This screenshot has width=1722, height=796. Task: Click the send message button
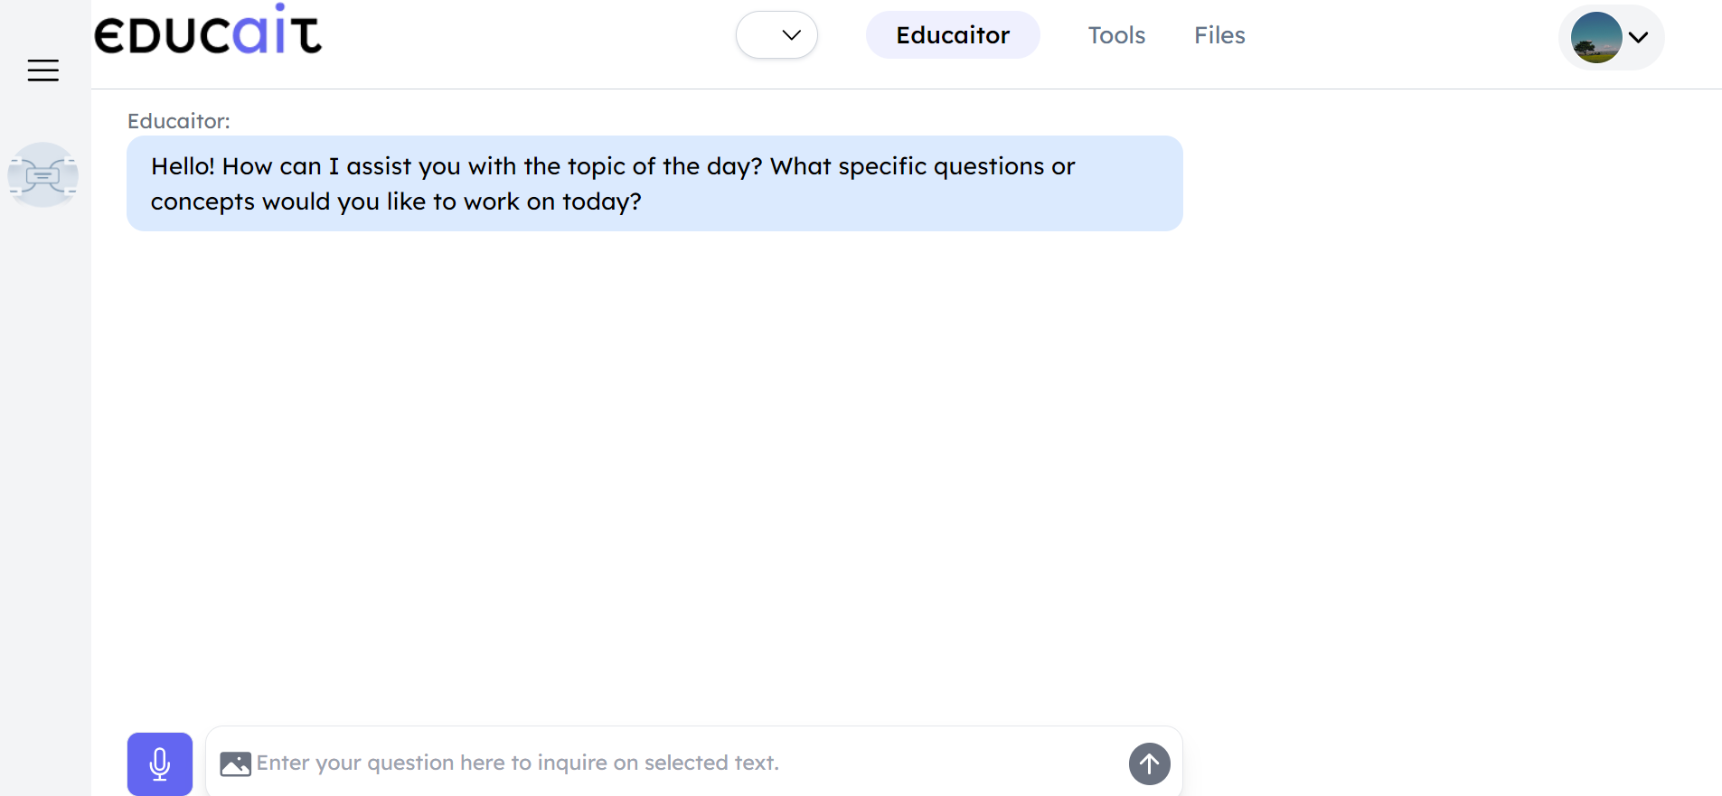(1148, 763)
